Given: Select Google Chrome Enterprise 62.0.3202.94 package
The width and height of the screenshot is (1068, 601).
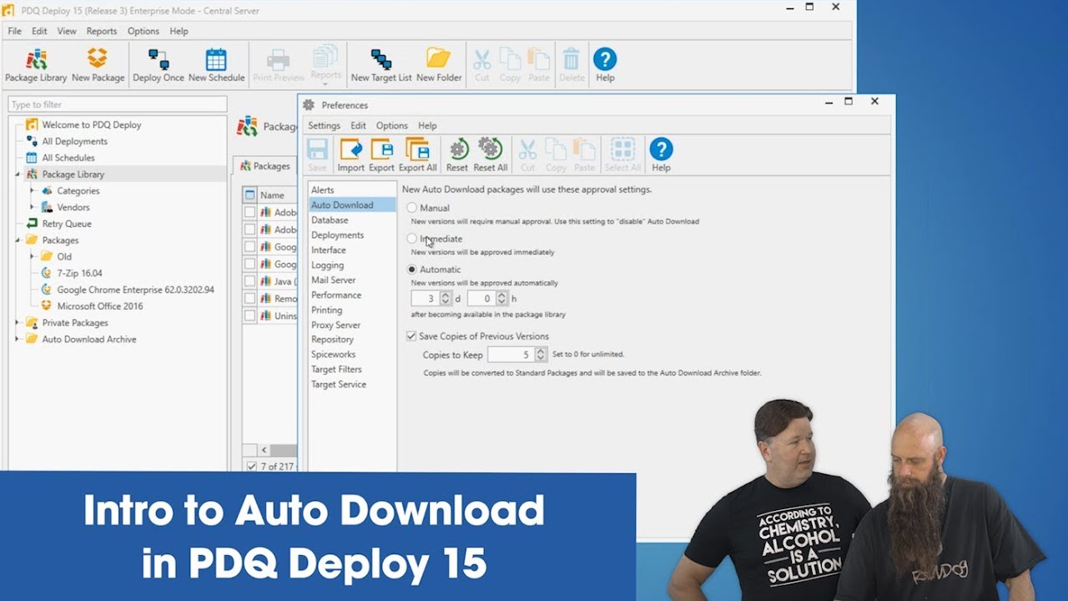Looking at the screenshot, I should 135,290.
